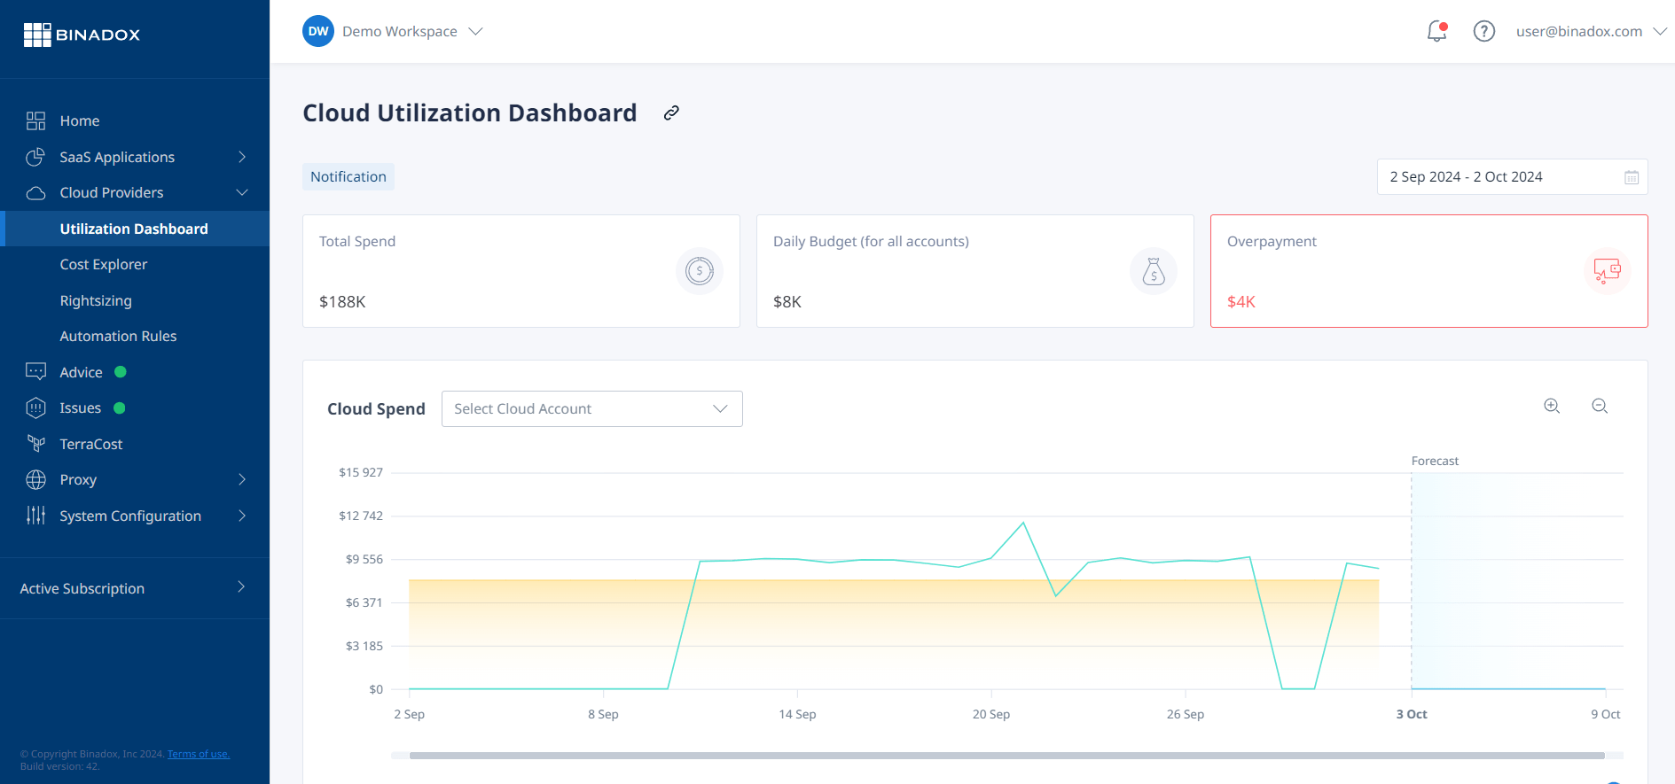Click the Daily Budget money bag icon

coord(1154,271)
